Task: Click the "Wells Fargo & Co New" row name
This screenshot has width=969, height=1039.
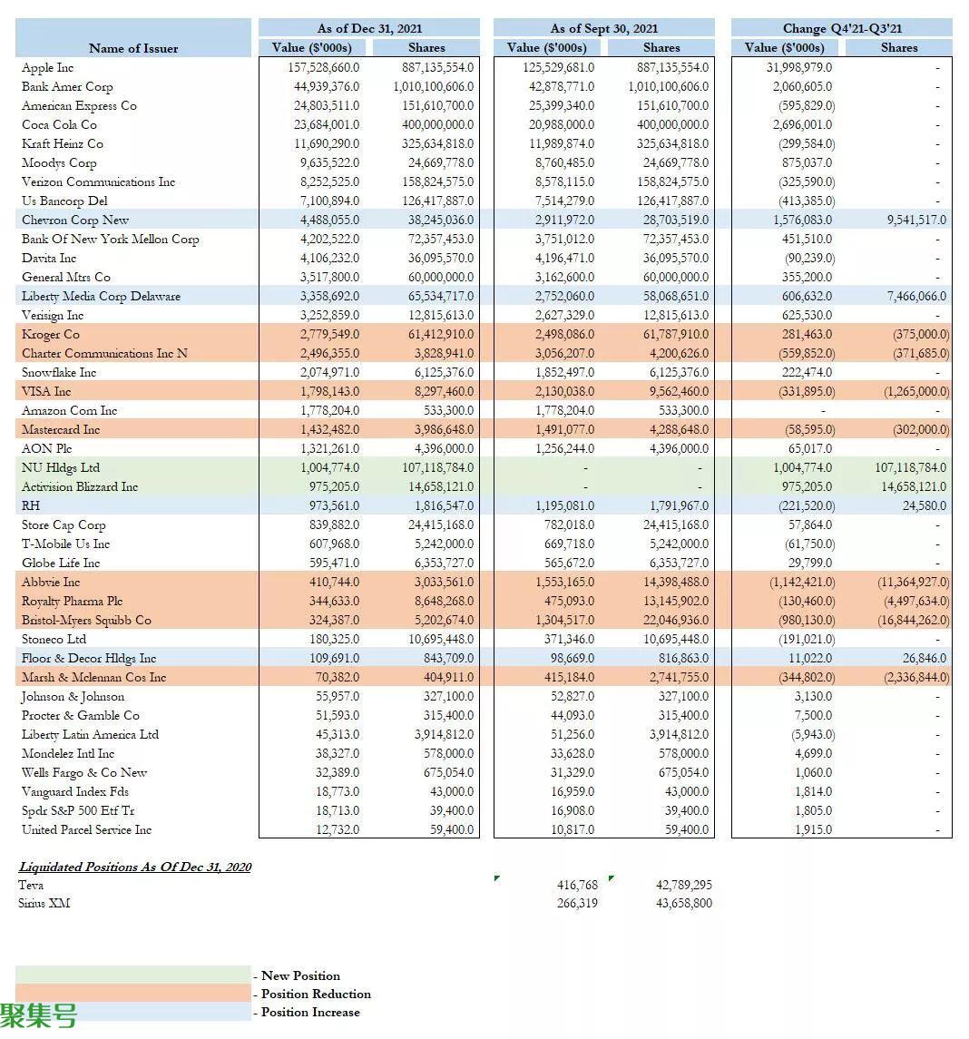Action: [84, 772]
